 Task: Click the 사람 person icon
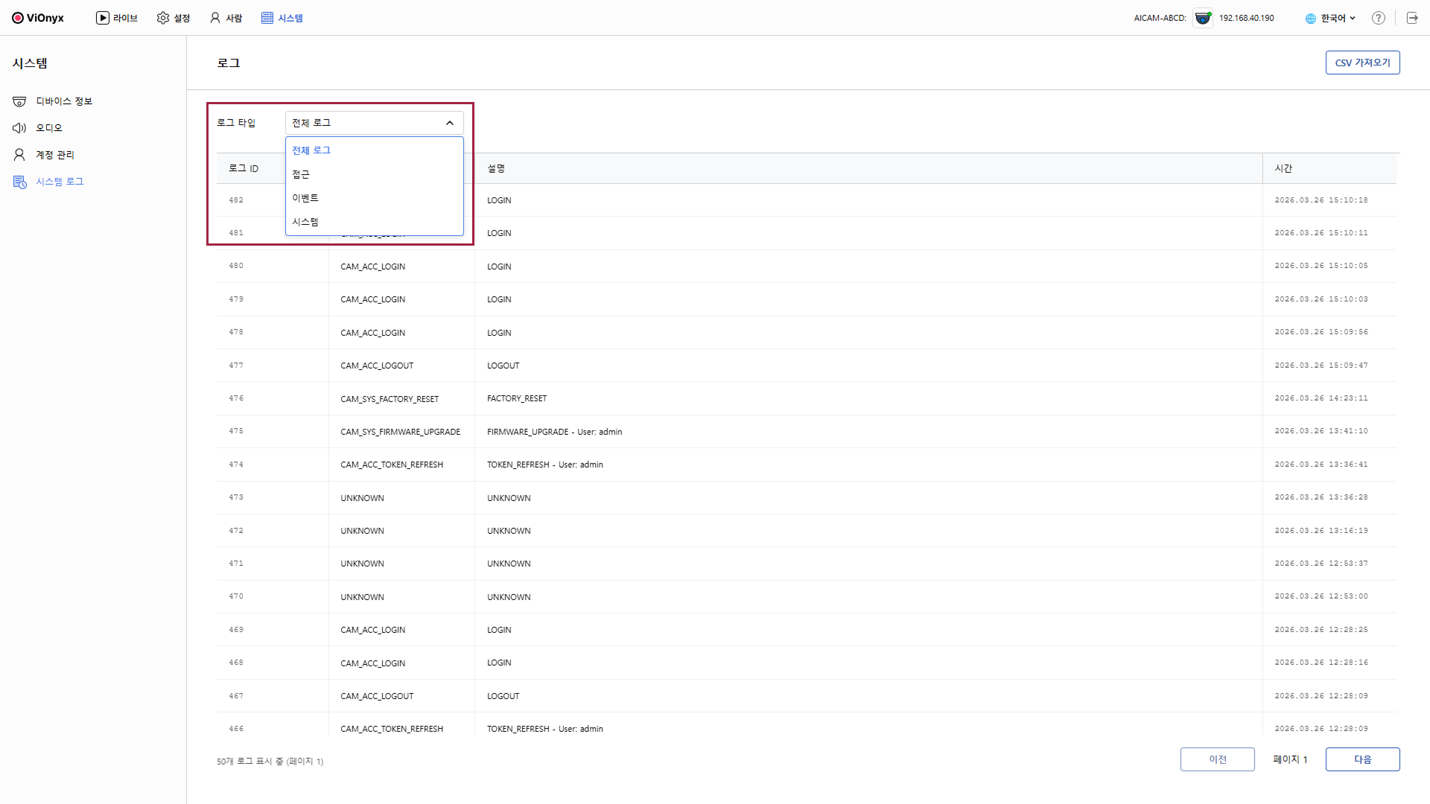(x=215, y=18)
